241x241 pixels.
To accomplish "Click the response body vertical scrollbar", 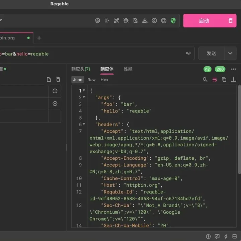I will [239, 130].
